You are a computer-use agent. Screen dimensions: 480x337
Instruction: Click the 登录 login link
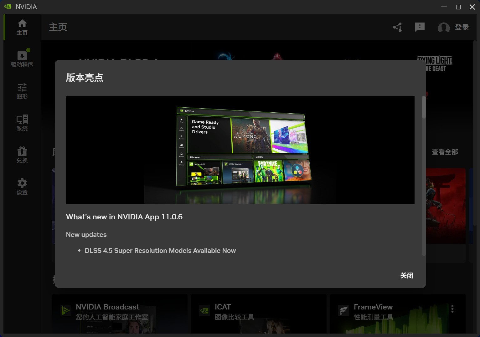coord(462,27)
